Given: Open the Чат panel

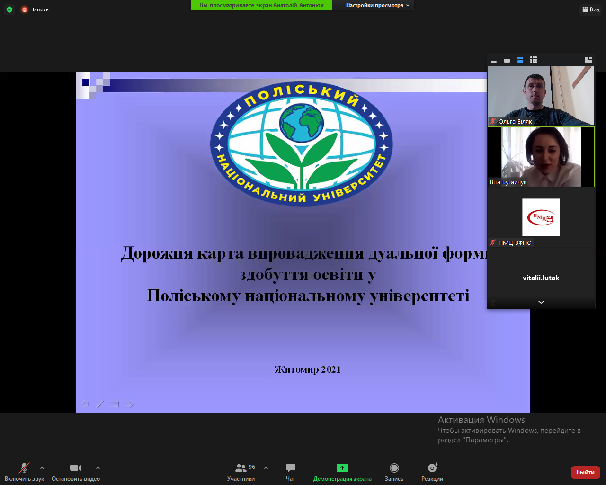Looking at the screenshot, I should [x=291, y=472].
